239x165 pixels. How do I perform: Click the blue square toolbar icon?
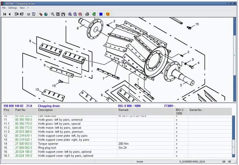[101, 14]
